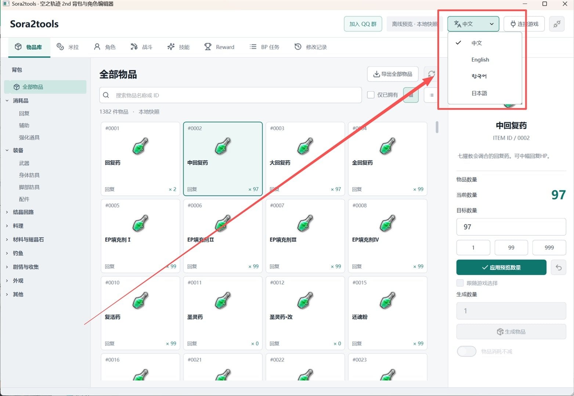Click the 应用预览数量 button
Screen dimensions: 574x396
click(501, 267)
